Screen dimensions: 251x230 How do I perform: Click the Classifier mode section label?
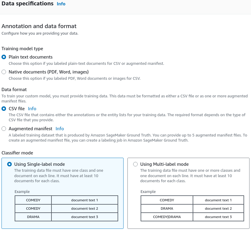click(x=17, y=153)
